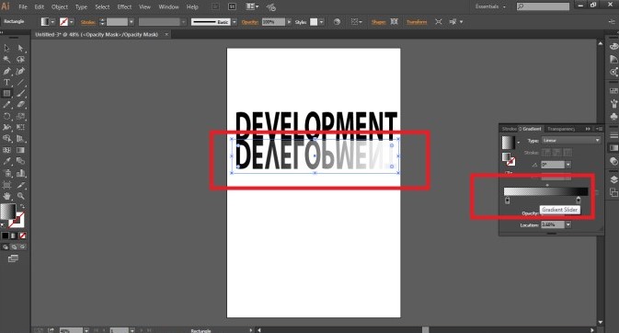Click the Location value input field
Viewport: 619px width, 333px height.
[553, 224]
